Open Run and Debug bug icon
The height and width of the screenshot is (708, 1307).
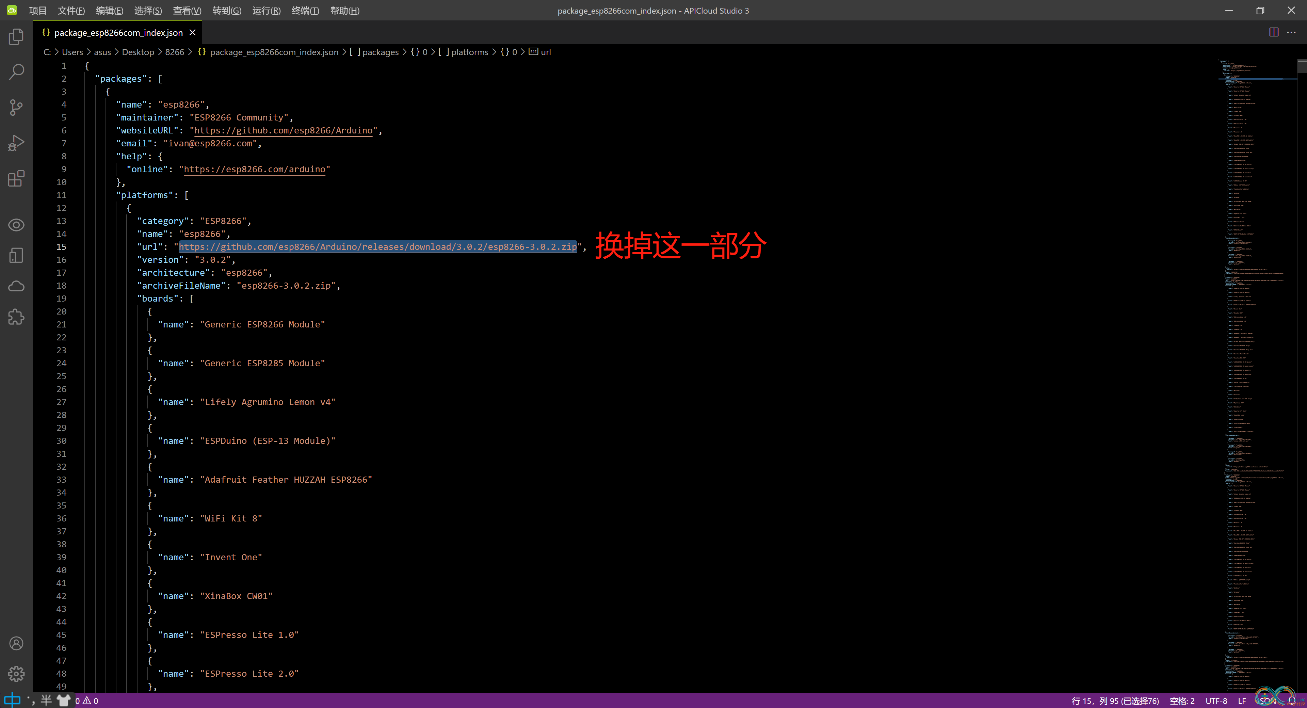point(16,143)
